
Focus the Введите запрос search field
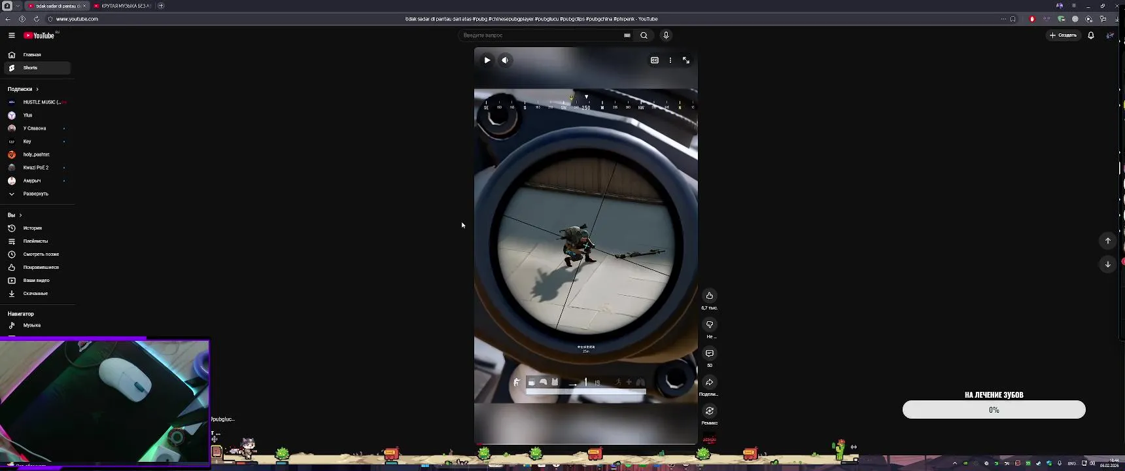pos(542,35)
